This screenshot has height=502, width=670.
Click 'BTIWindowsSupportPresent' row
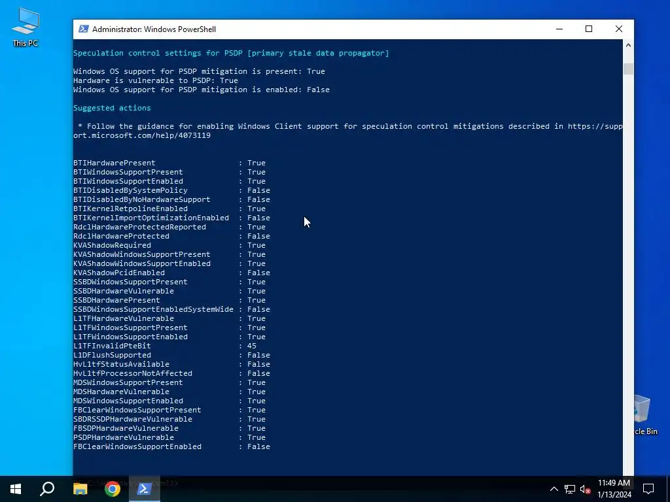click(x=169, y=172)
